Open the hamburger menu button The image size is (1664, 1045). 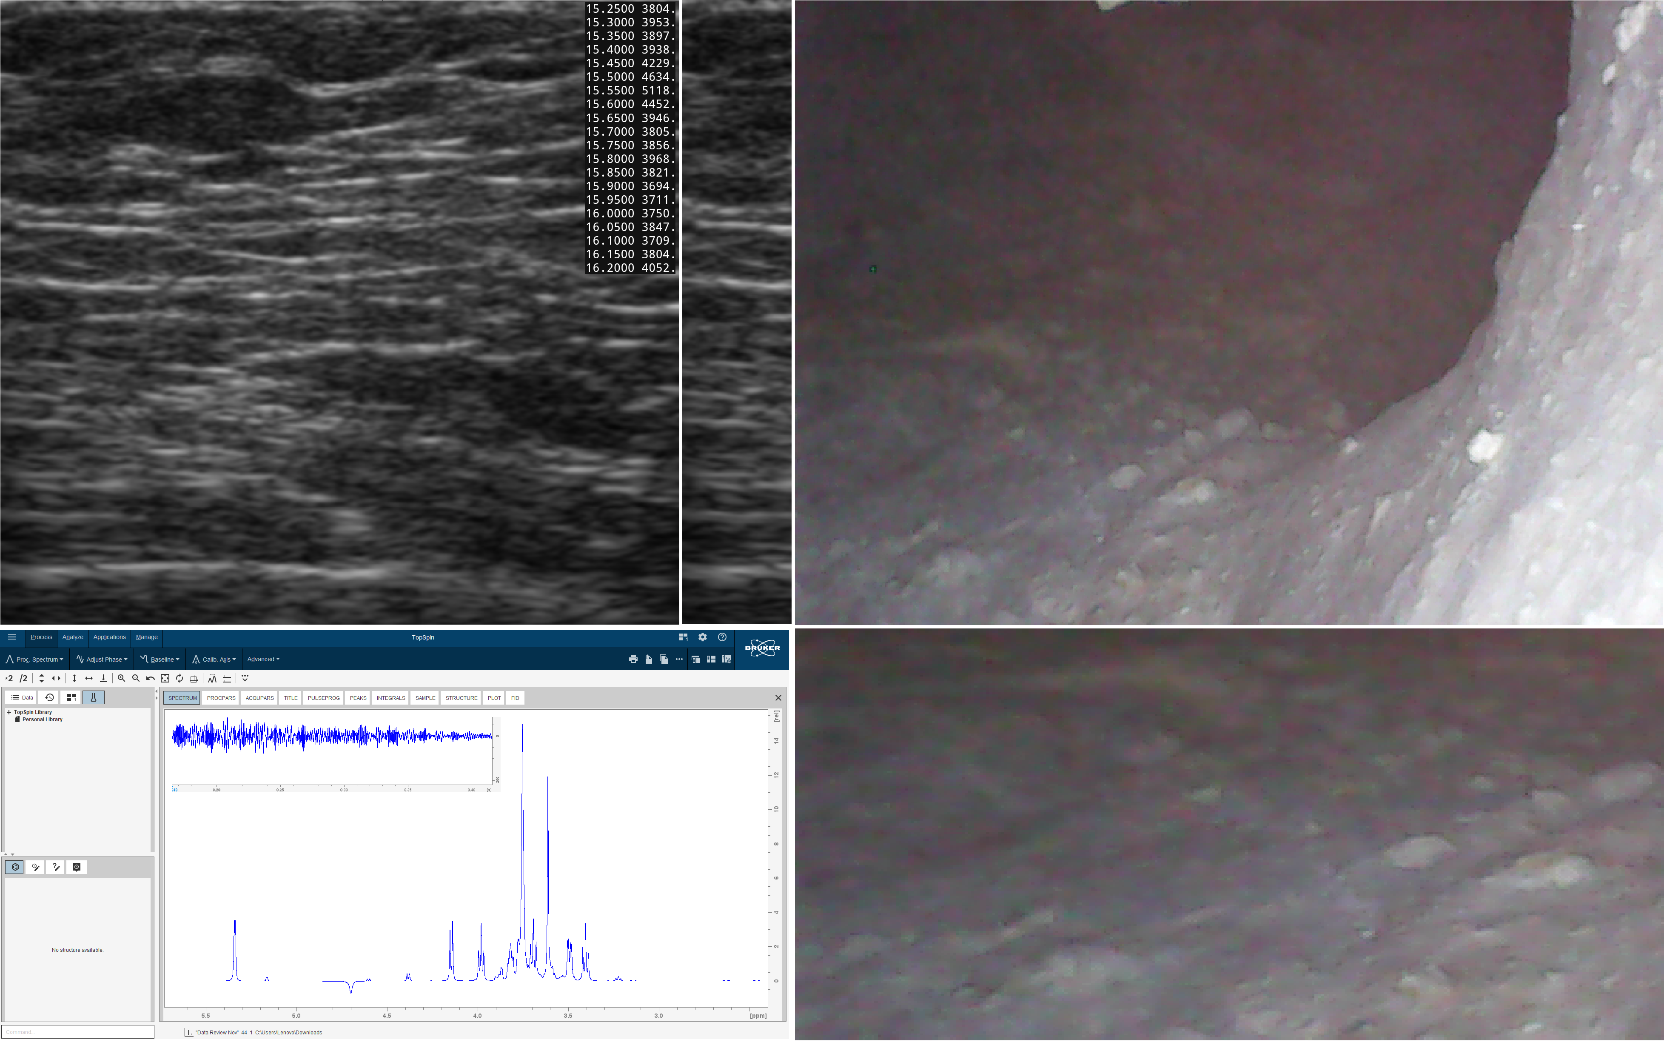point(12,637)
